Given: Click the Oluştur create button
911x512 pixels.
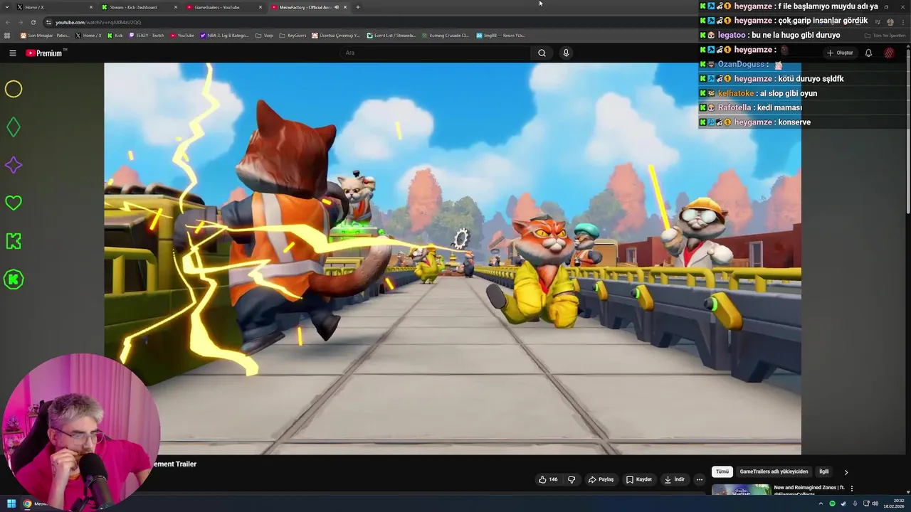Looking at the screenshot, I should coord(840,53).
